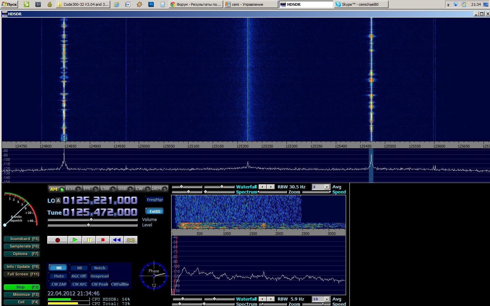Image resolution: width=490 pixels, height=306 pixels.
Task: Enable CW AFC
Action: pyautogui.click(x=80, y=284)
